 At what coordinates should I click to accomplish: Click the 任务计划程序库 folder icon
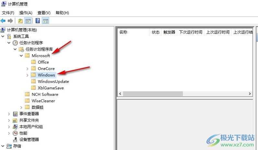point(21,49)
